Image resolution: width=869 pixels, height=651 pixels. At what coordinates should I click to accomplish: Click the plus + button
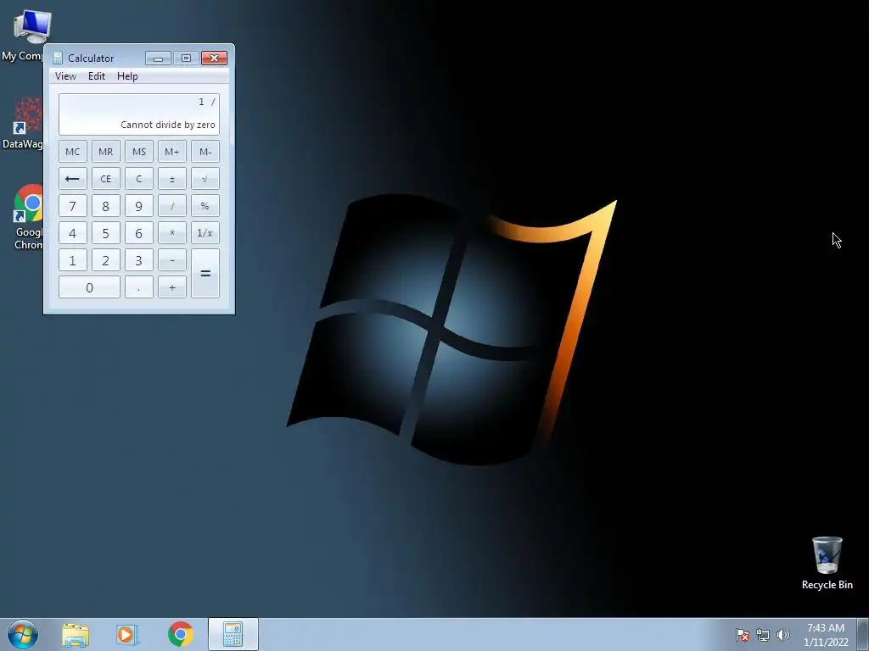[x=171, y=287]
